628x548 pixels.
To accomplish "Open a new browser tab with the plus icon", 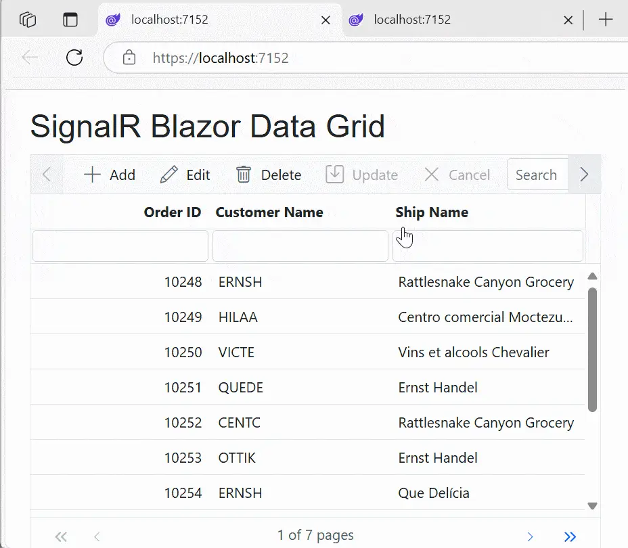I will [605, 20].
